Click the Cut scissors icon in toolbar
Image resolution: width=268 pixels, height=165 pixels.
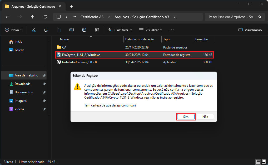[34, 30]
